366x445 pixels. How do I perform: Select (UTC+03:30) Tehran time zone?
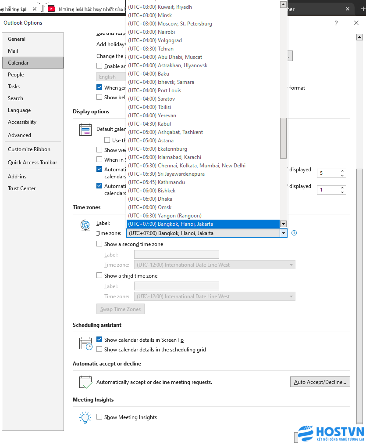pyautogui.click(x=203, y=48)
